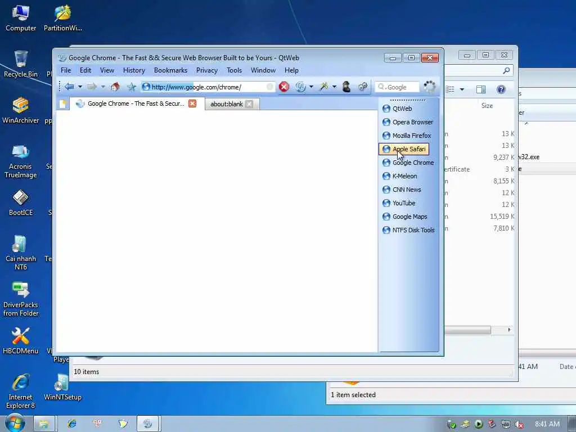Open view options dropdown in Explorer window
This screenshot has height=432, width=576.
point(462,89)
